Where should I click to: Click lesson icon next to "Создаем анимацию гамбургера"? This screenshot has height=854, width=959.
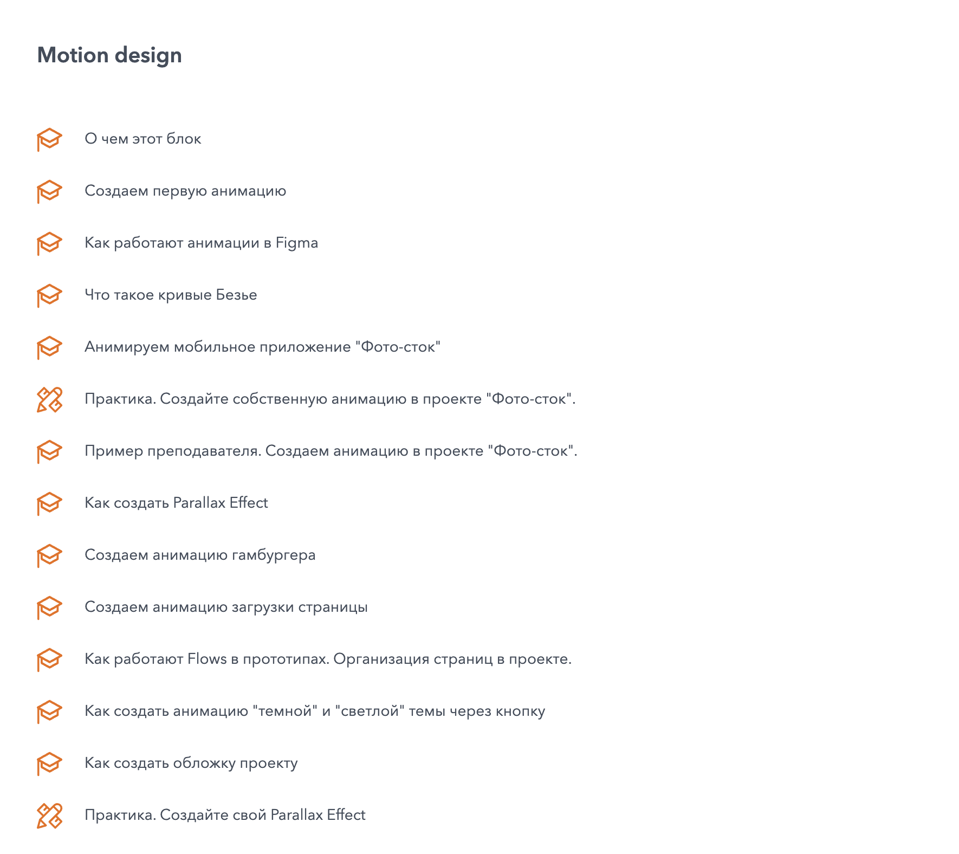click(49, 555)
